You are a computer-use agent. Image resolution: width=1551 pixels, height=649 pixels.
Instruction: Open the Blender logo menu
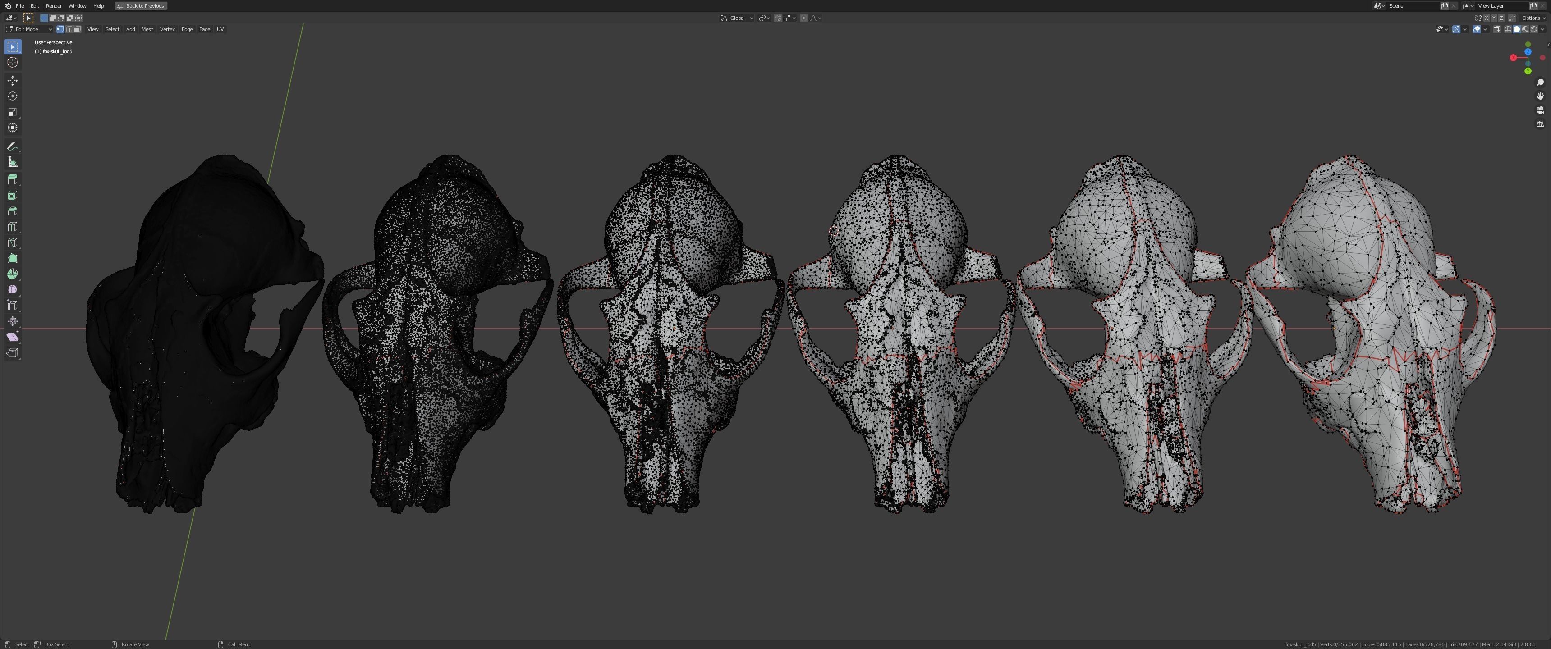8,5
